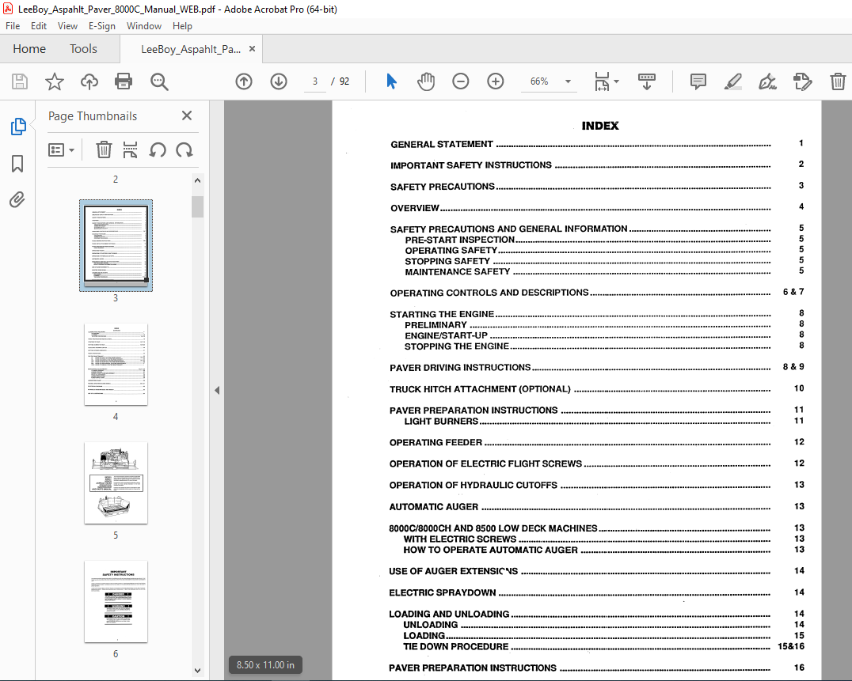
Task: Upload file to cloud icon
Action: tap(89, 81)
